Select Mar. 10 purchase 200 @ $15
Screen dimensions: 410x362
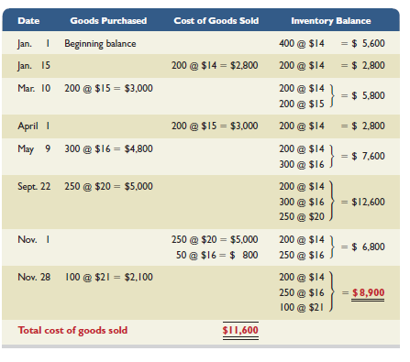[108, 88]
